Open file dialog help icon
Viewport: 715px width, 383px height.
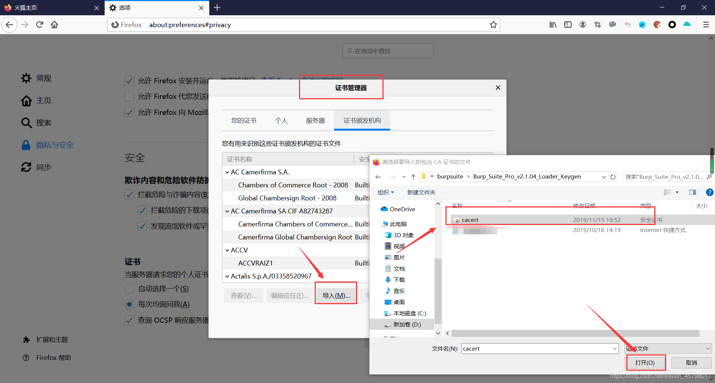(x=710, y=192)
